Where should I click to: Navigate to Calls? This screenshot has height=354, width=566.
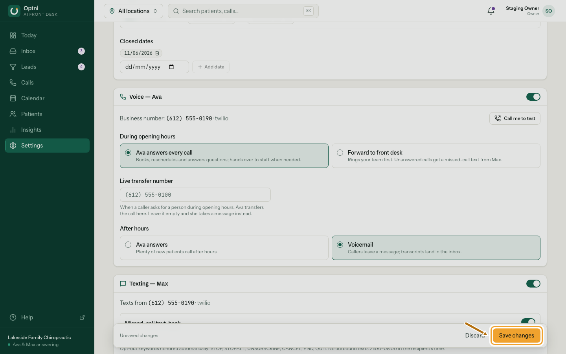coord(47,83)
